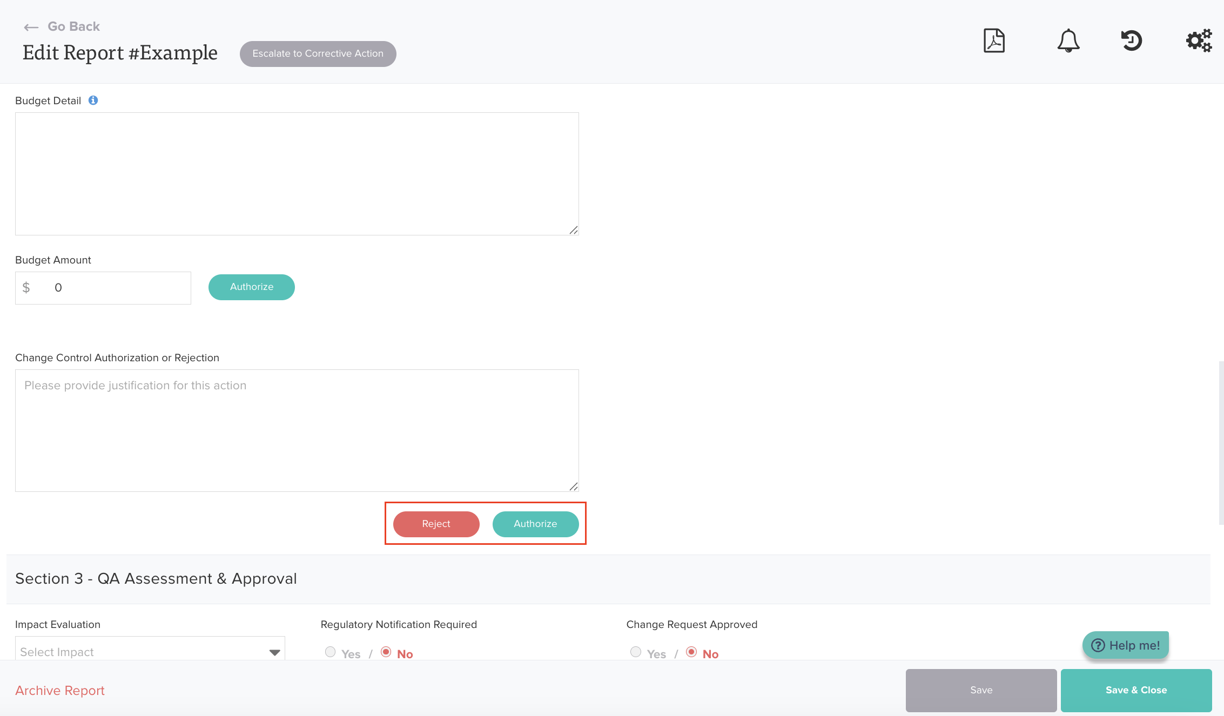1224x716 pixels.
Task: Click the Impact Evaluation dropdown arrow
Action: (x=274, y=652)
